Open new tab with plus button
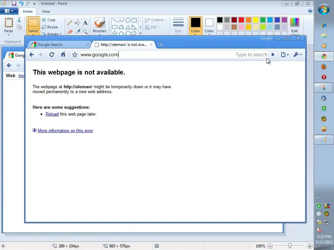Image resolution: width=334 pixels, height=250 pixels. 160,44
